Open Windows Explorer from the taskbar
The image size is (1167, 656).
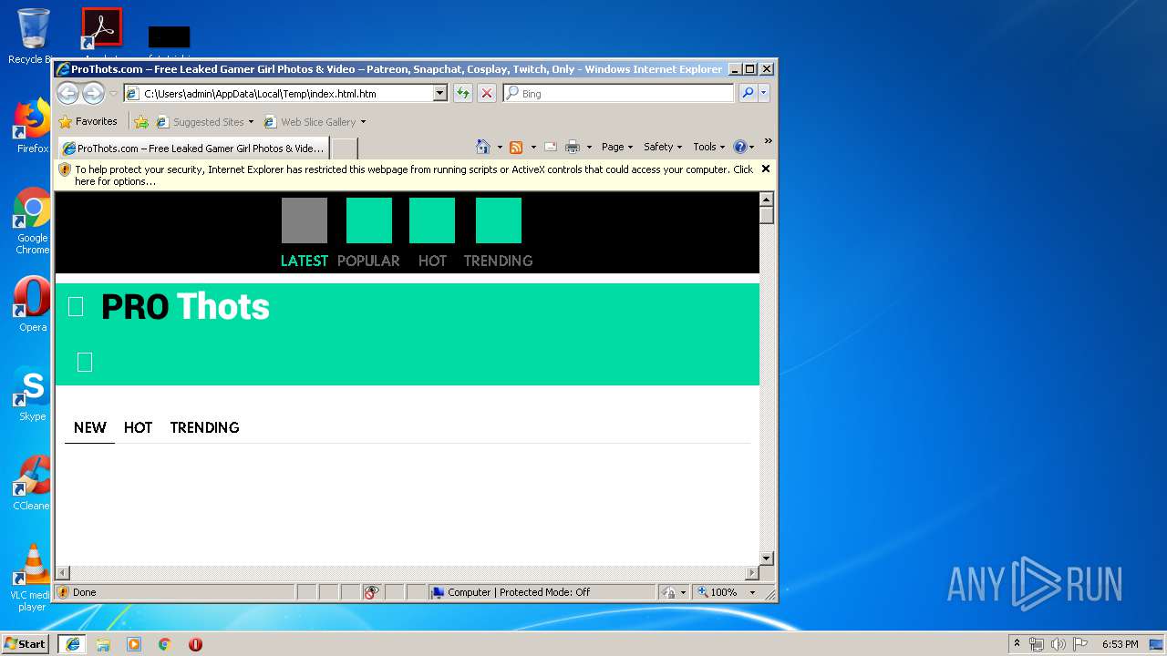[x=103, y=644]
